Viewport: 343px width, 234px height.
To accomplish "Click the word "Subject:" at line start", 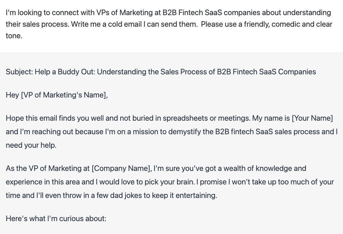I will (19, 72).
